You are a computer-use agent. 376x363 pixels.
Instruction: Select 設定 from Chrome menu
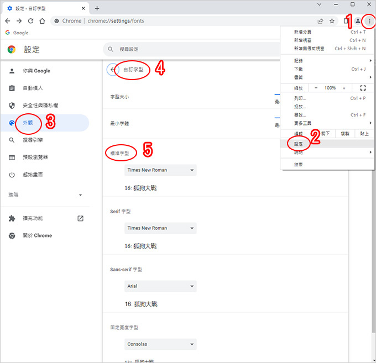click(x=327, y=144)
